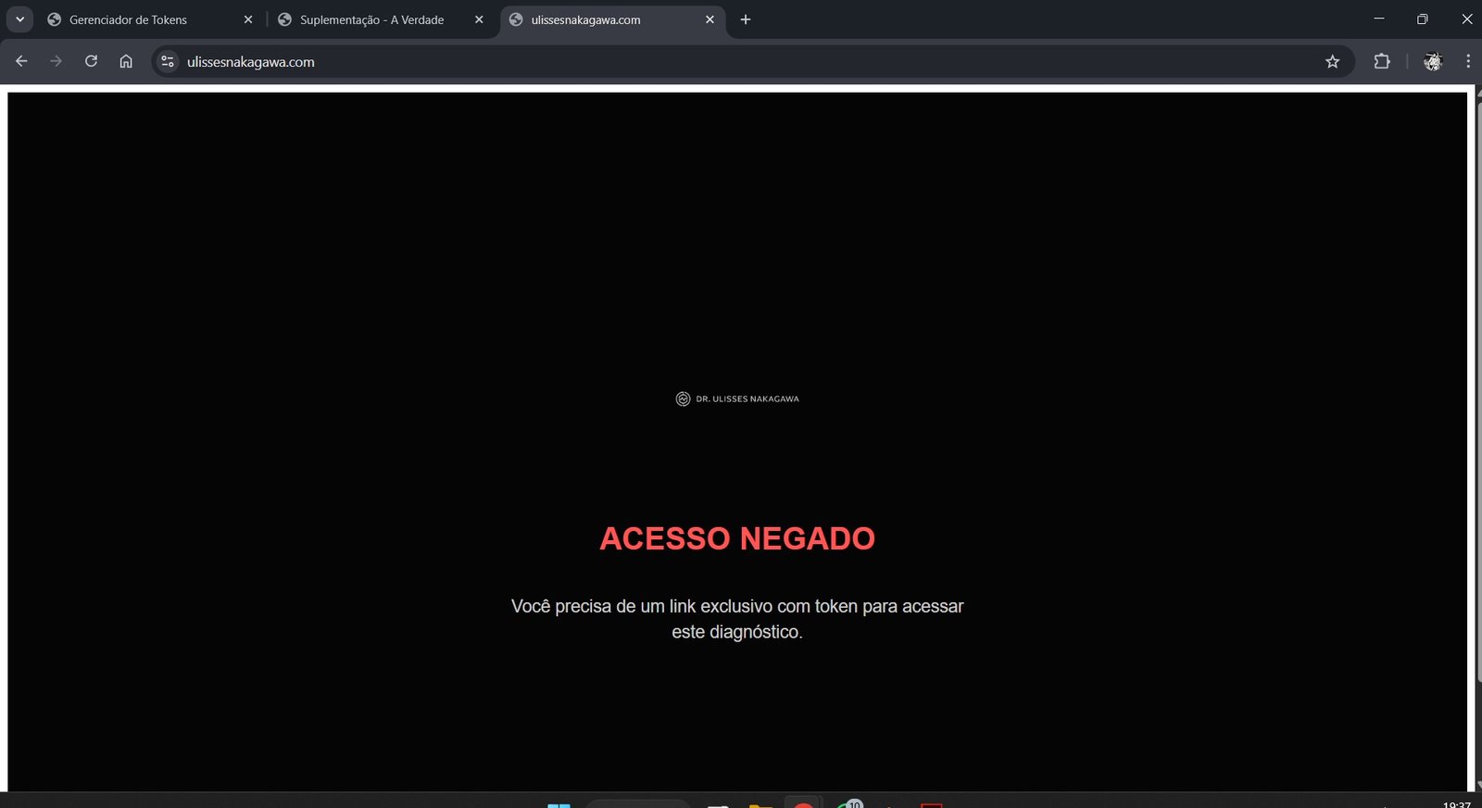This screenshot has height=808, width=1482.
Task: View site information icon in address bar
Action: click(168, 61)
